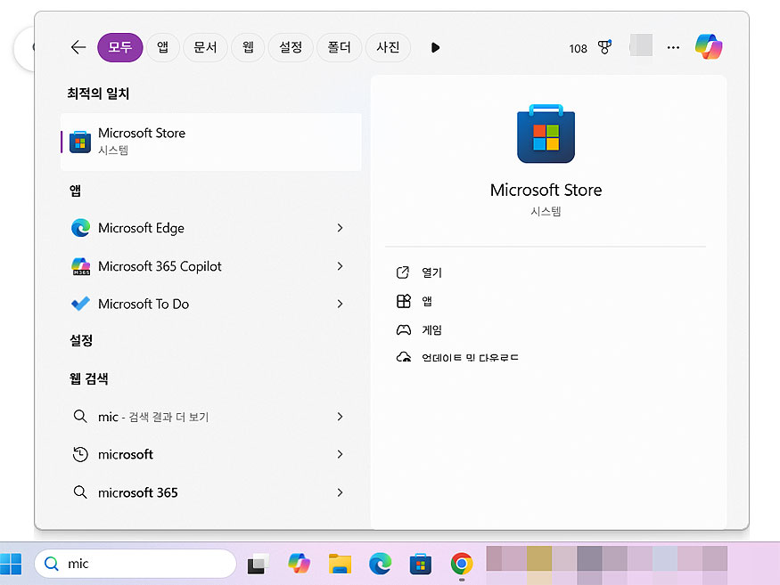Click the taskbar search box with mic
This screenshot has width=780, height=585.
(x=135, y=564)
